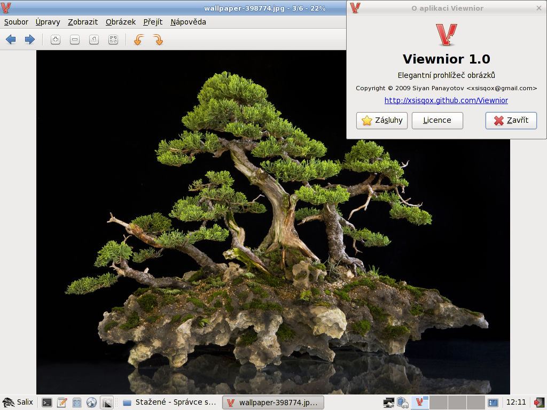Viewport: 547px width, 410px height.
Task: Open the Úpravy menu
Action: click(48, 22)
